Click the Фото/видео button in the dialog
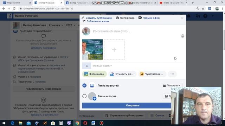This screenshot has height=126, width=225. (94, 74)
